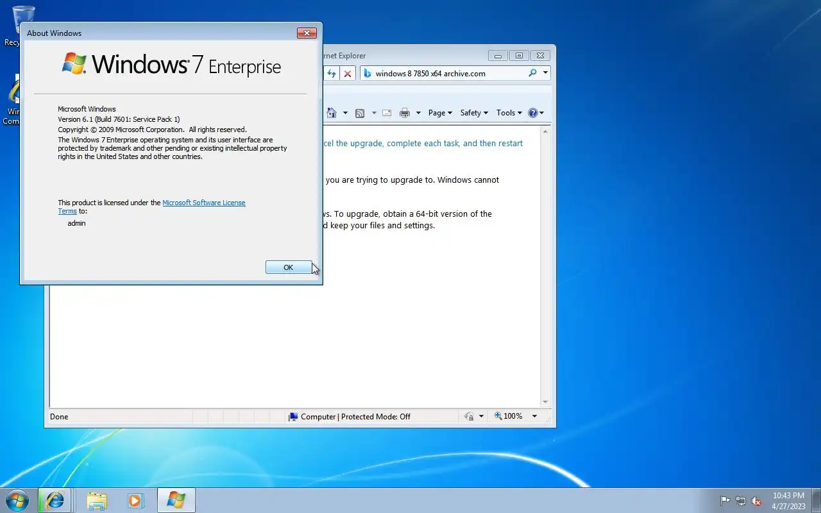Click the Show Desktop button on the taskbar

tap(817, 500)
